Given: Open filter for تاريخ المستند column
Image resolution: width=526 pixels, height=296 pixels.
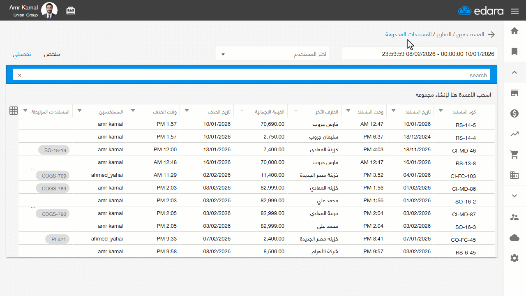Looking at the screenshot, I should [393, 111].
